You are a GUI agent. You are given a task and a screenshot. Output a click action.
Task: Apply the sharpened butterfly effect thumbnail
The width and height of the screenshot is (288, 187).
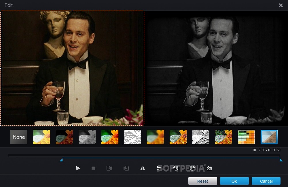coord(178,137)
